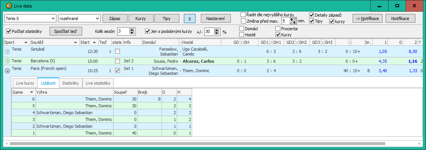
Task: Open the Statistiky tab
Action: click(x=71, y=83)
